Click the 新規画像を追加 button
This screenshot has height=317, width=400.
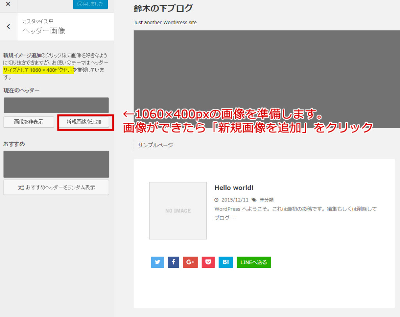coord(85,122)
